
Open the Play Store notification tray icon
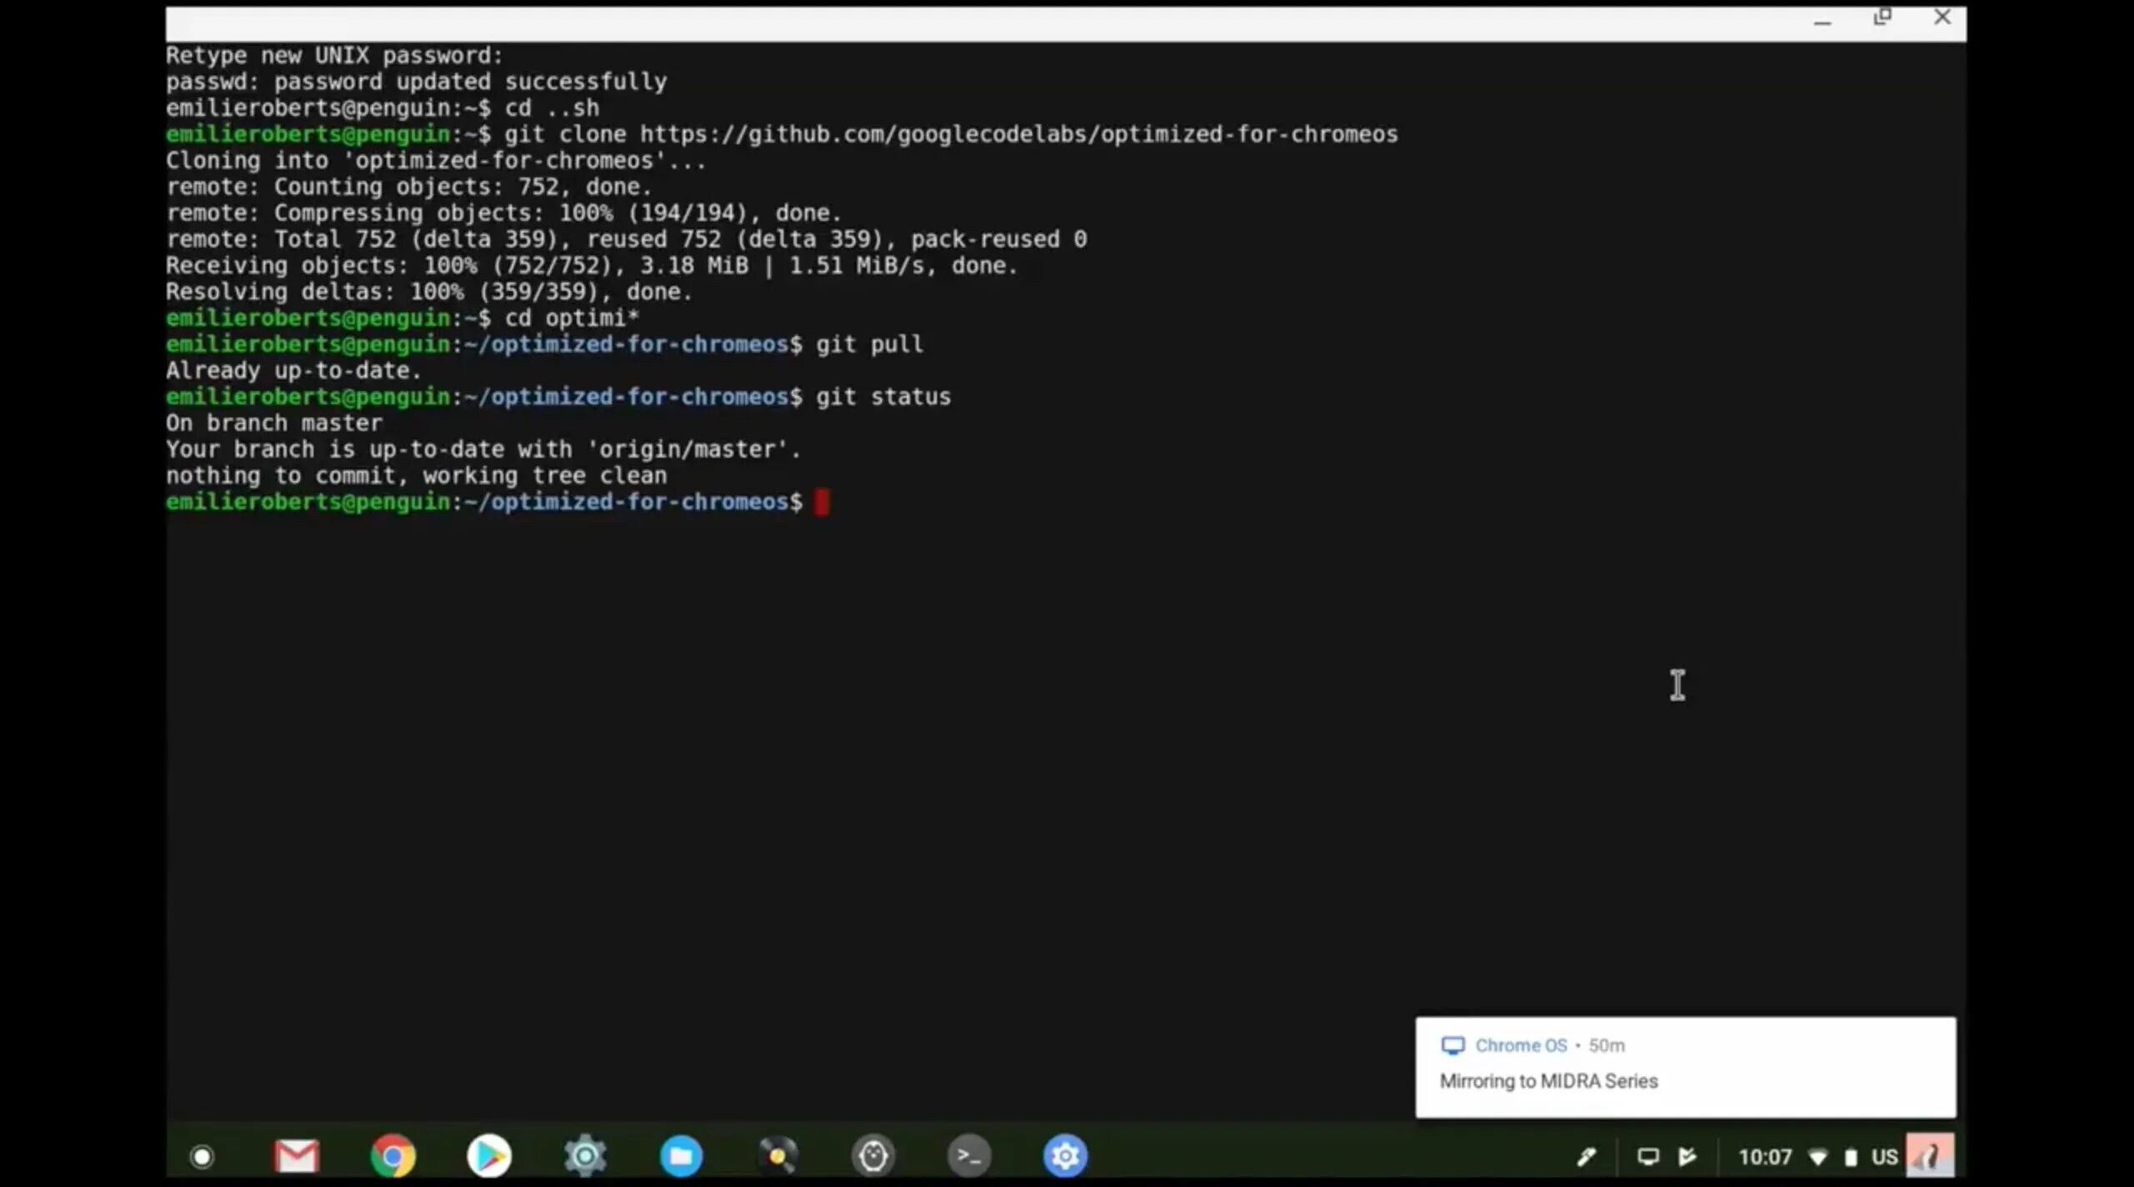1687,1156
